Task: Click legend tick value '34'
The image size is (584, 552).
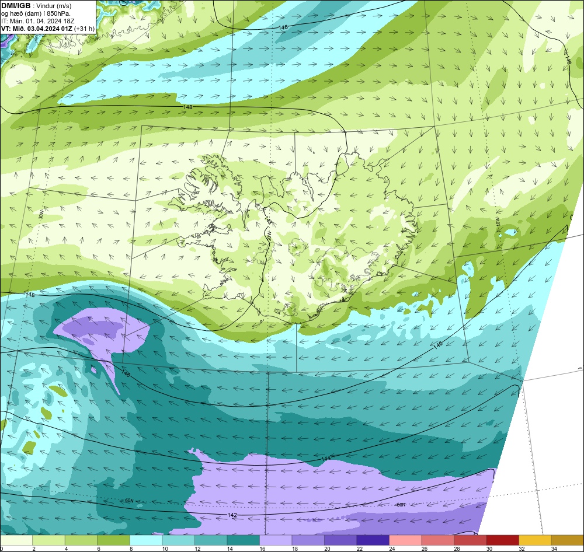Action: click(x=554, y=548)
